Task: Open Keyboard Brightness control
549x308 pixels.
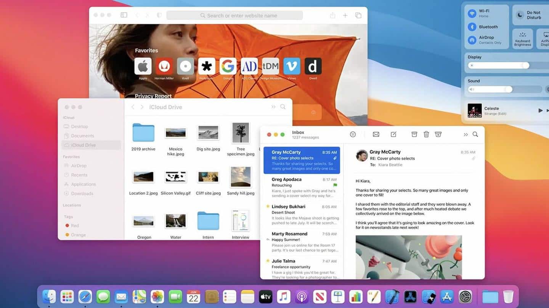Action: [523, 39]
